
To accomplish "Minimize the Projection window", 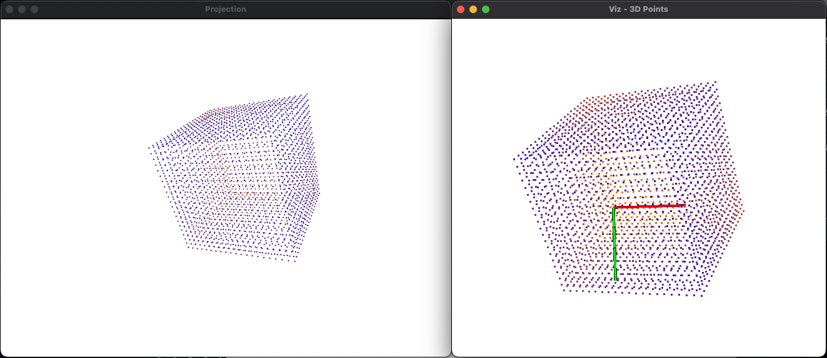I will coord(22,9).
